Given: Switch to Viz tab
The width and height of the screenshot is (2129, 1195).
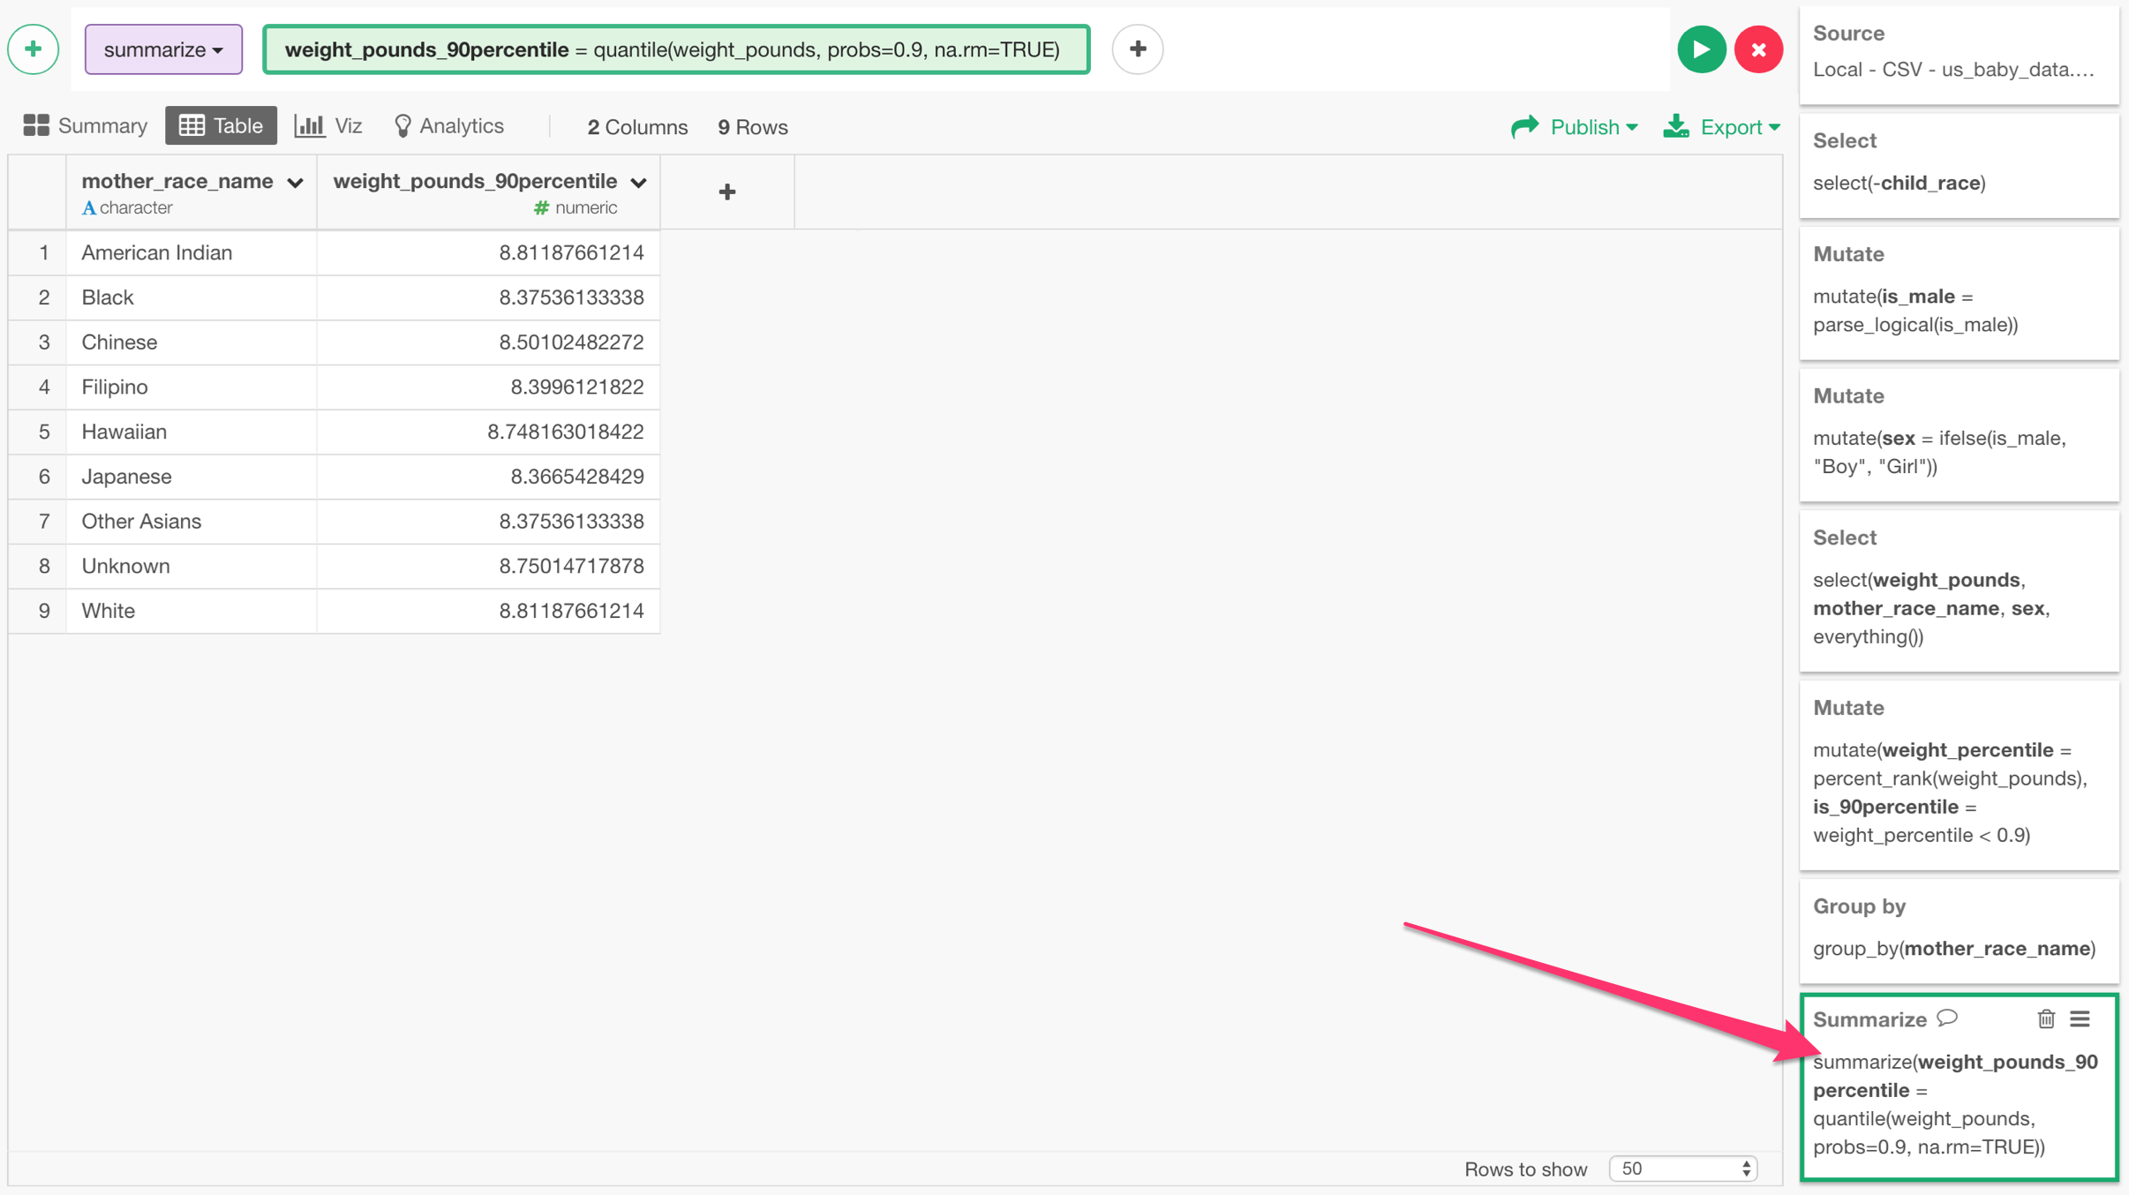Looking at the screenshot, I should coord(329,126).
